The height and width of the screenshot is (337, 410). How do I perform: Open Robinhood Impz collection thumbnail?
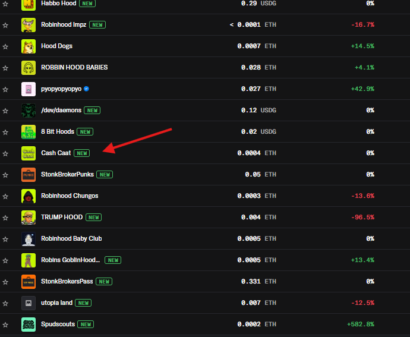[29, 25]
